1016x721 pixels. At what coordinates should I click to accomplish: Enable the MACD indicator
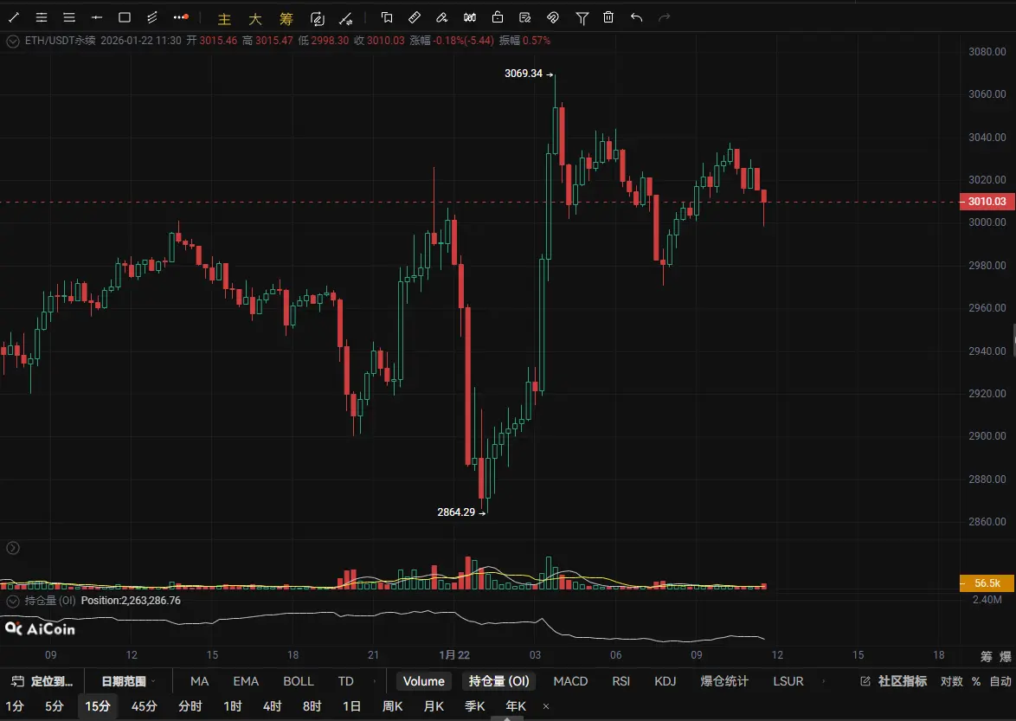click(570, 681)
